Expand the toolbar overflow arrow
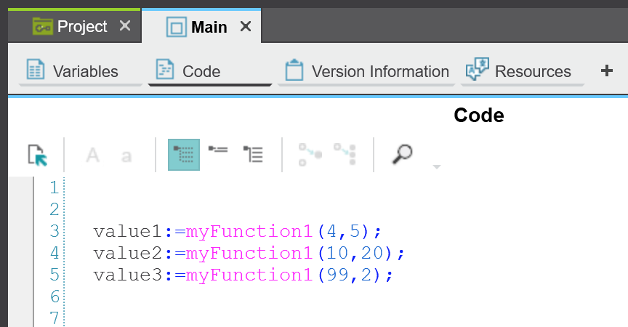This screenshot has height=327, width=628. [x=437, y=166]
